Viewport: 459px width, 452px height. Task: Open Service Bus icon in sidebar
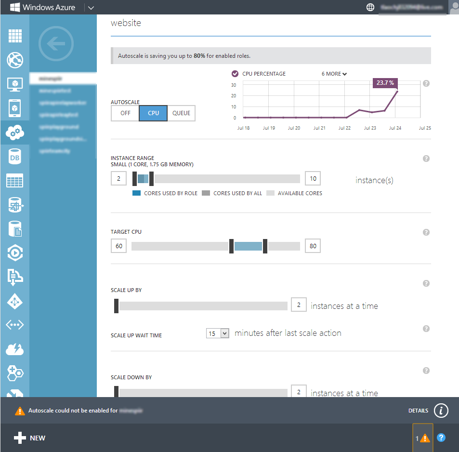pos(15,277)
